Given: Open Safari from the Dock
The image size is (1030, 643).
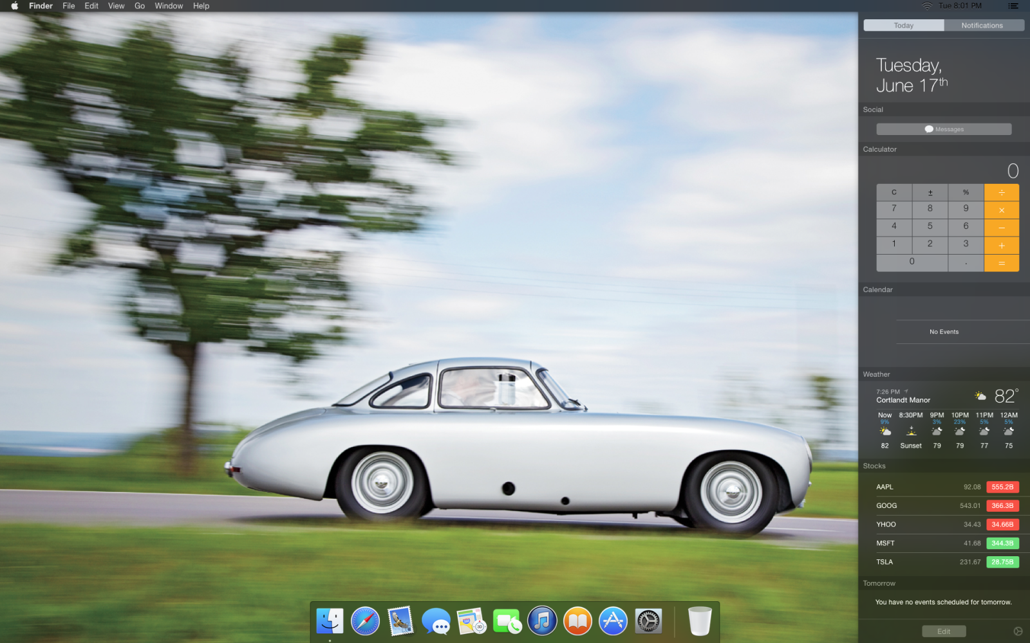Looking at the screenshot, I should click(x=365, y=621).
